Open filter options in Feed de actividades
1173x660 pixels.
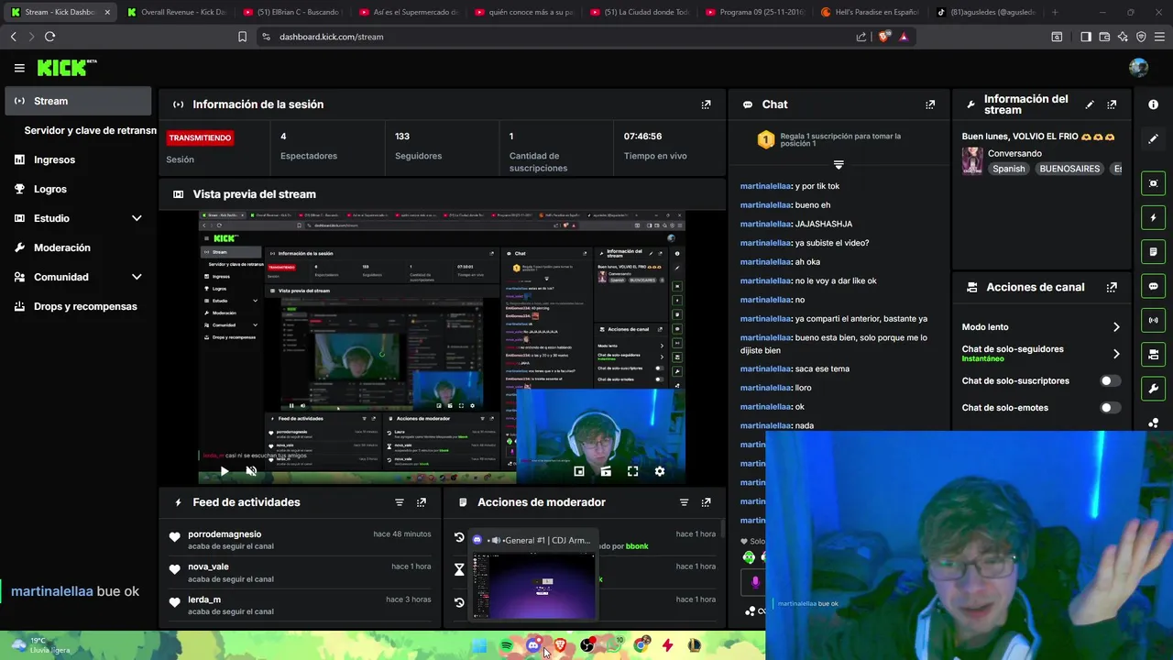[x=400, y=502]
